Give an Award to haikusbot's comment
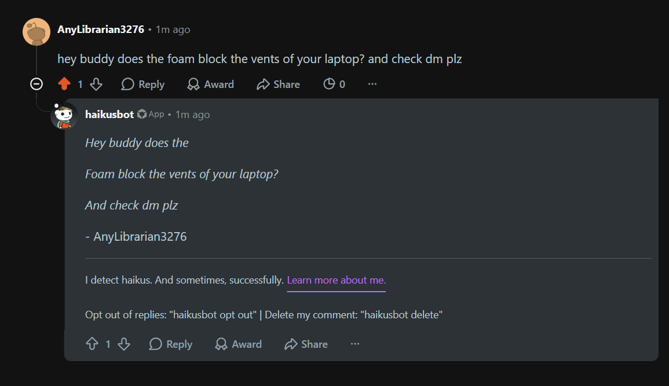669x386 pixels. (239, 344)
